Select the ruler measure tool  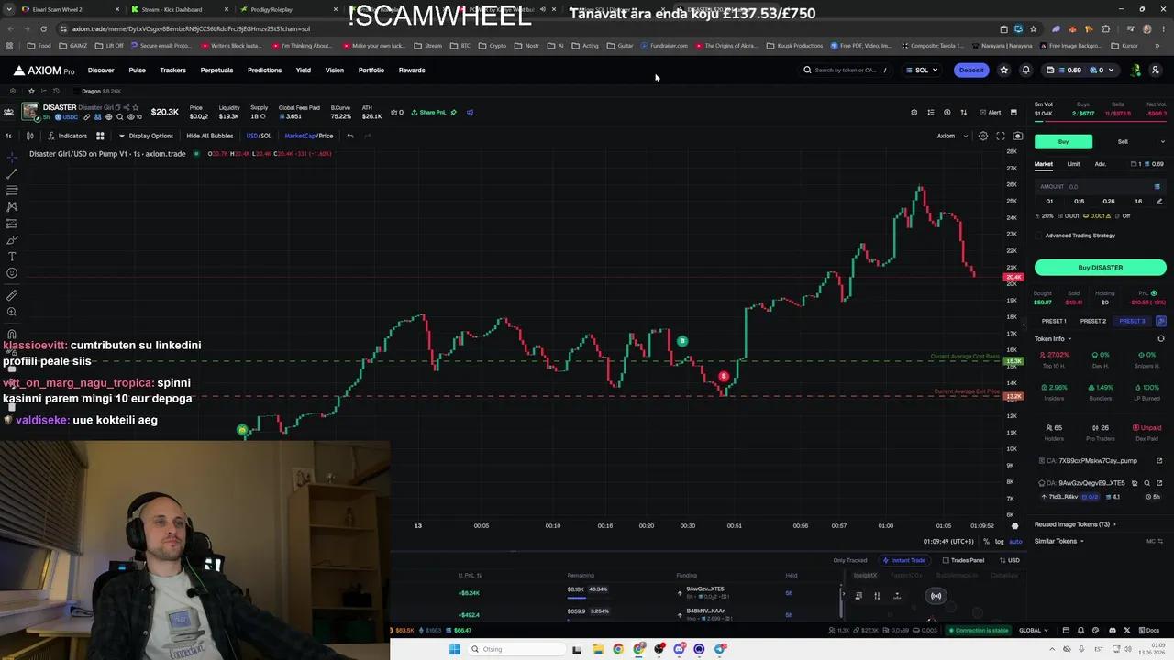point(12,295)
